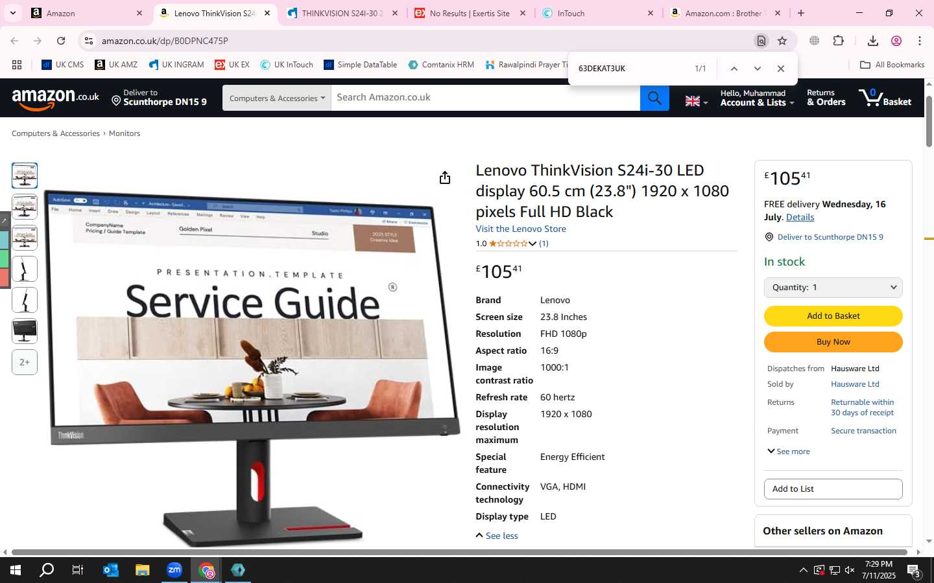This screenshot has width=934, height=583.
Task: Open Windows Start menu
Action: (16, 570)
